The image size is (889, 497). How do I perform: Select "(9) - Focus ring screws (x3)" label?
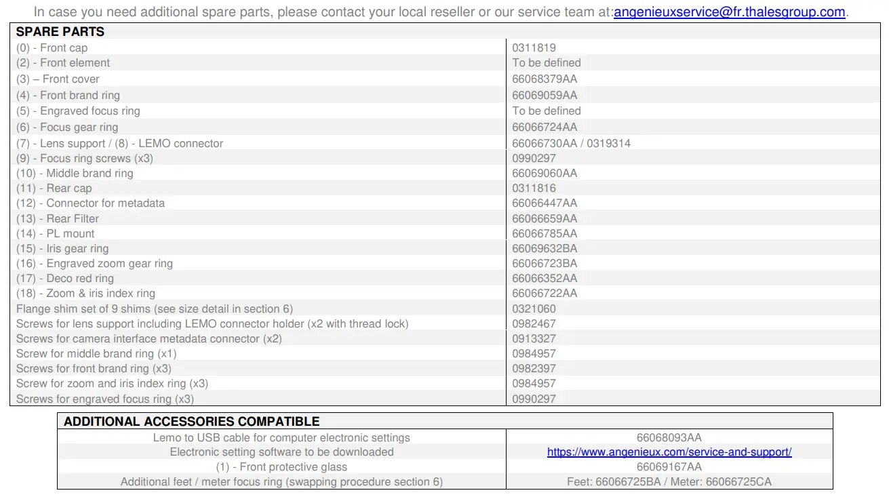point(85,159)
